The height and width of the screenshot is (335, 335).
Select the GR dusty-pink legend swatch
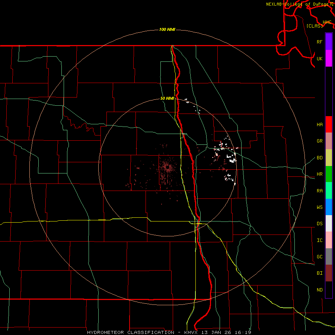click(x=329, y=141)
